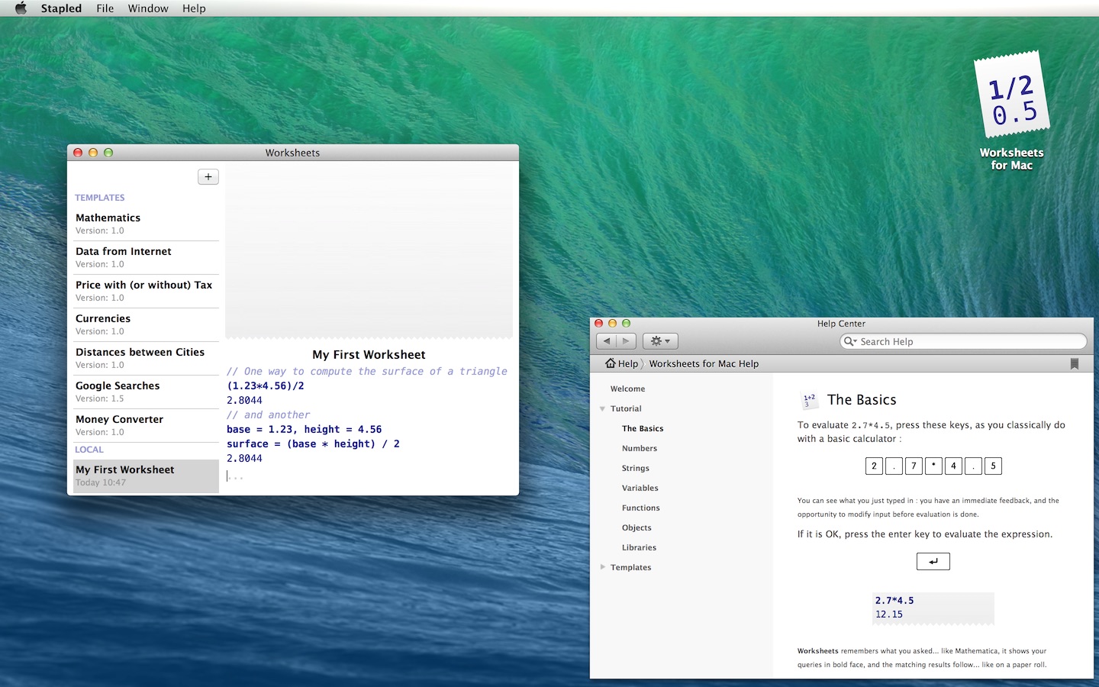
Task: Open the Help menu
Action: point(194,8)
